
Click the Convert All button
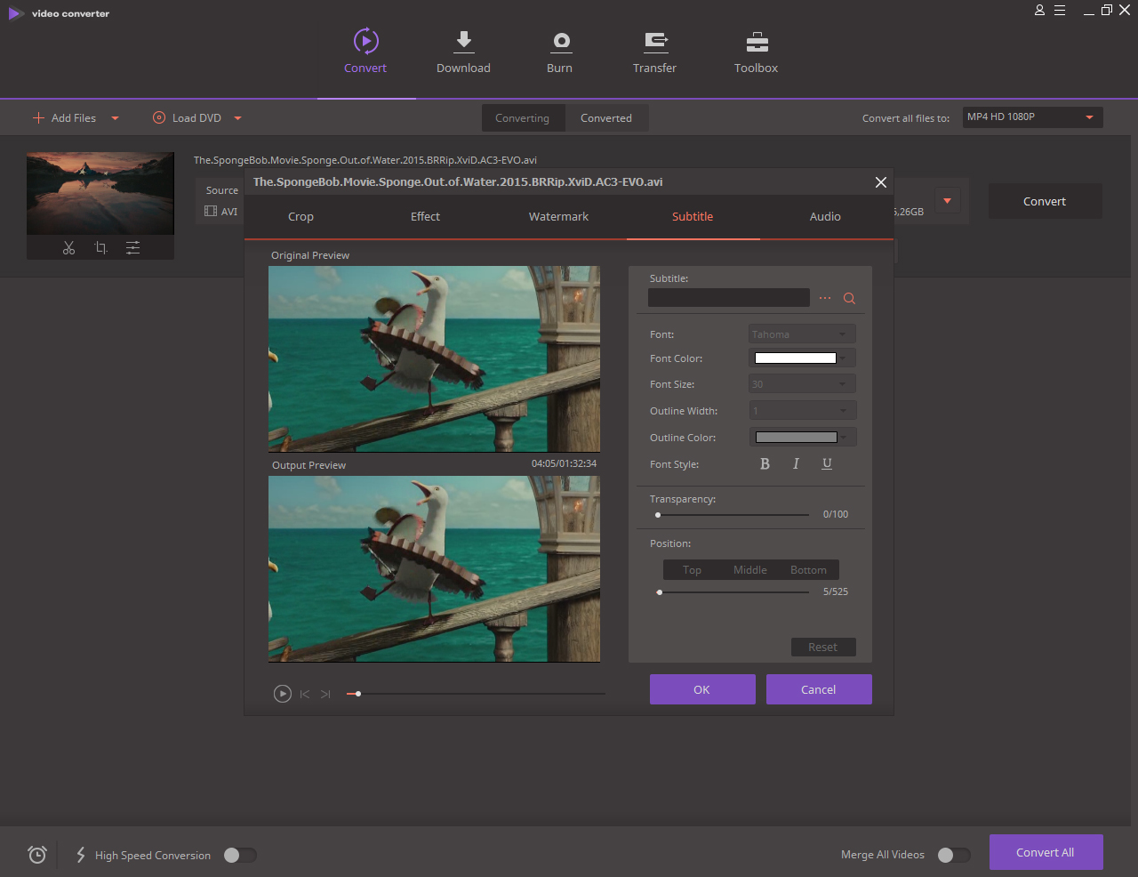point(1046,852)
